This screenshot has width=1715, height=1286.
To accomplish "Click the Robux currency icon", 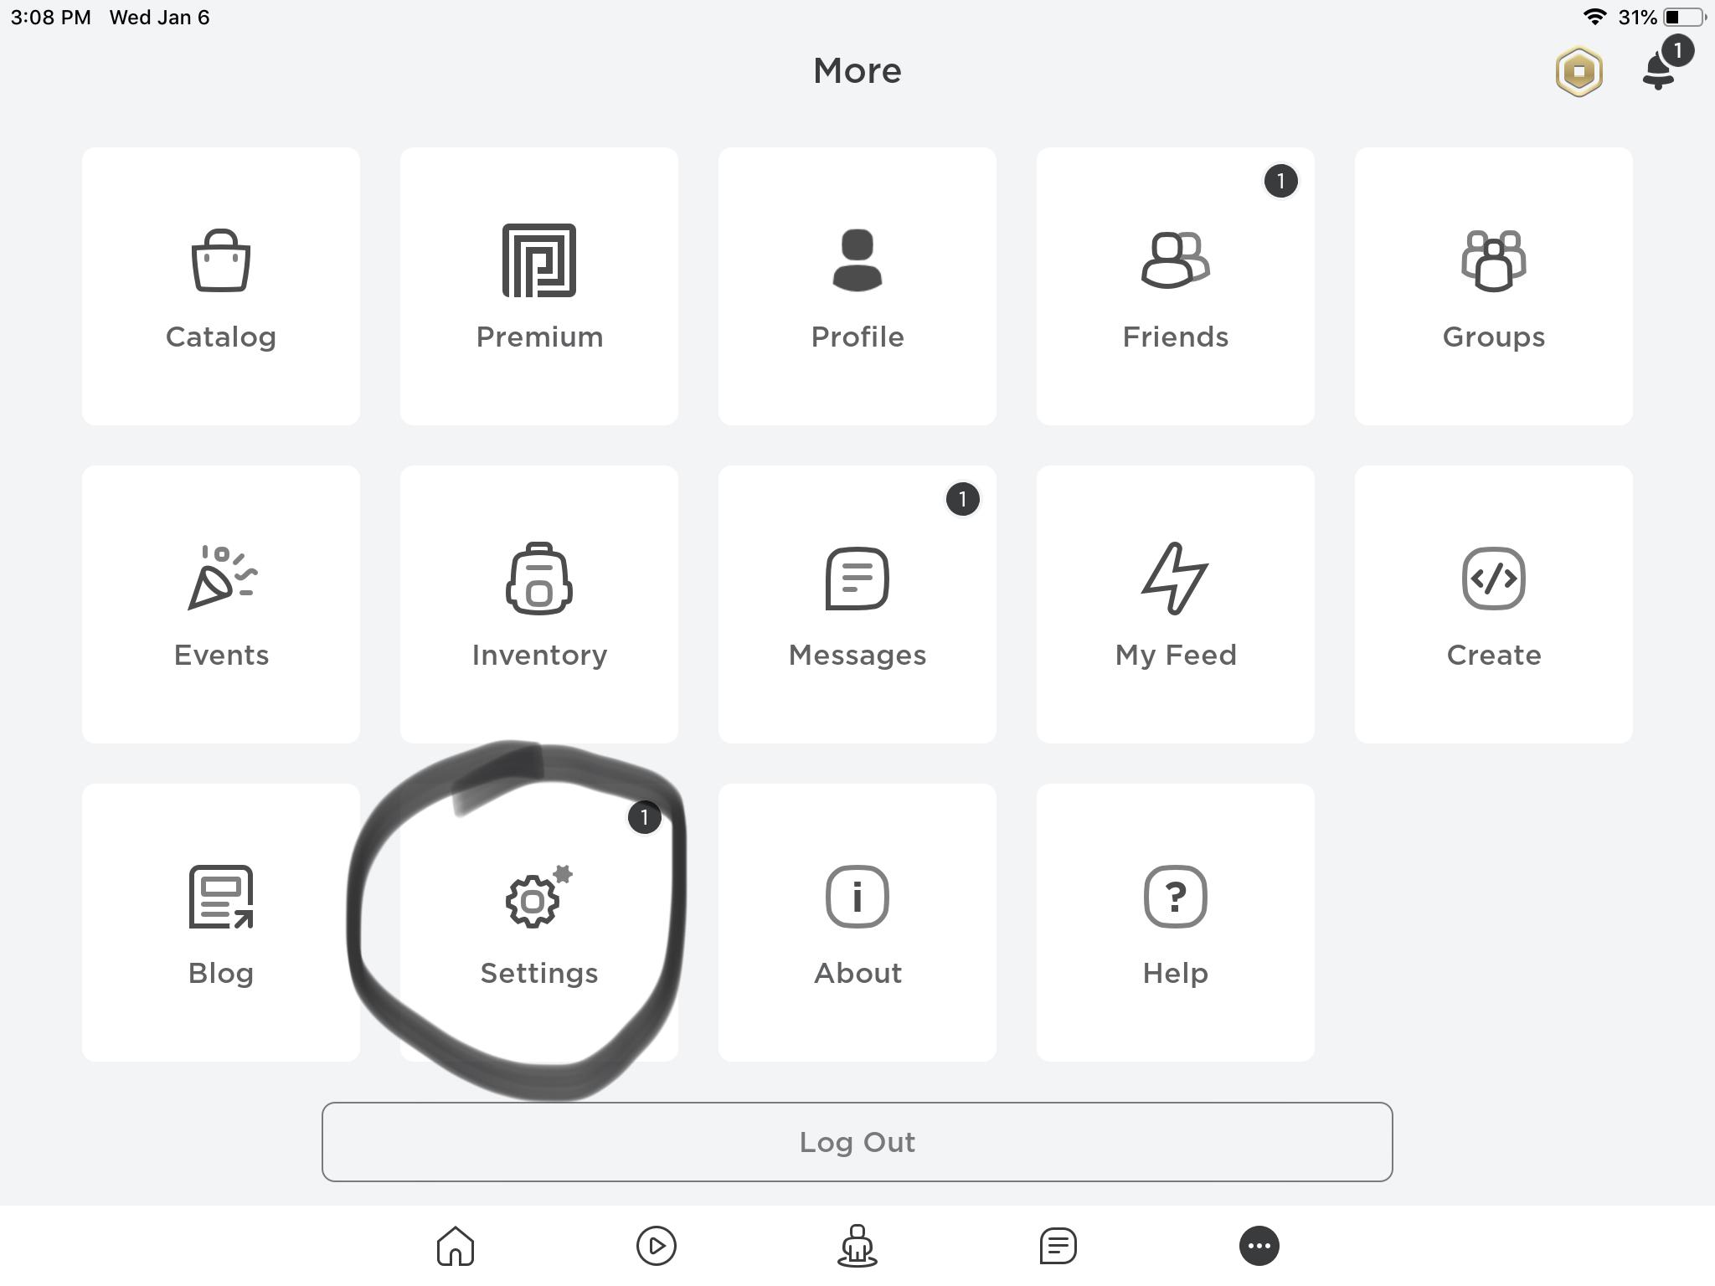I will pyautogui.click(x=1583, y=69).
